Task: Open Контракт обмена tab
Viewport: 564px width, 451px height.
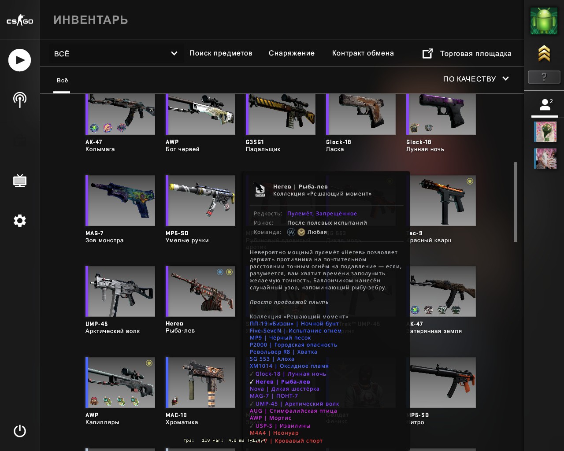Action: tap(363, 53)
